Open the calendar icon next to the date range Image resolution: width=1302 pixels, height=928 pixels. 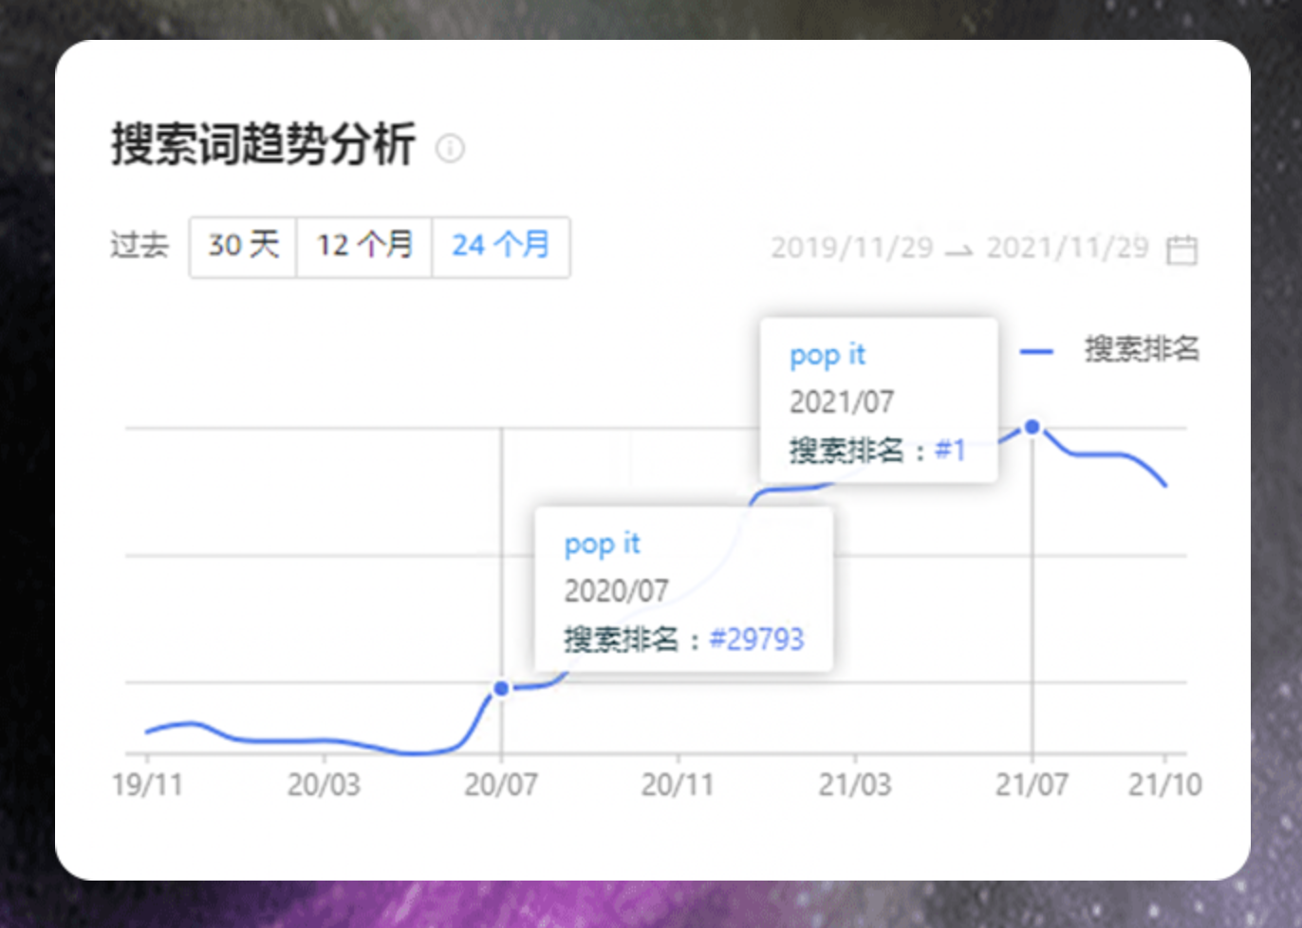(x=1182, y=248)
